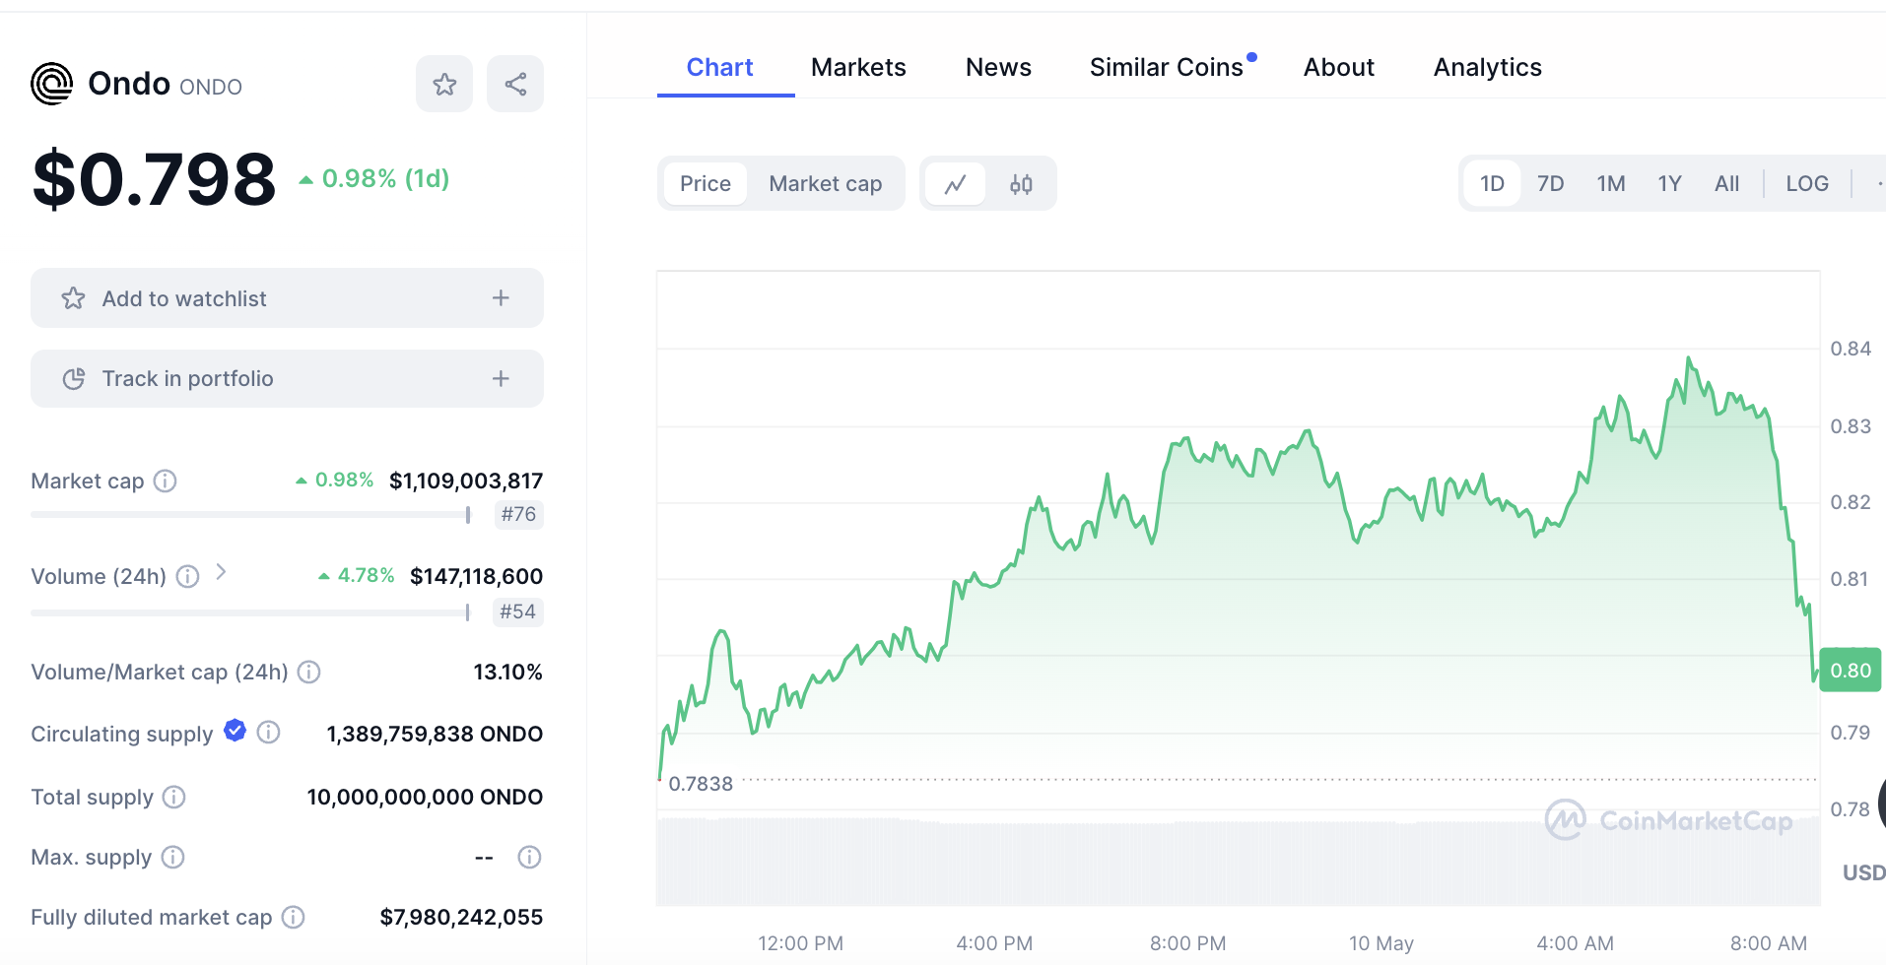Click the Fully diluted market cap info icon
This screenshot has height=965, width=1886.
pyautogui.click(x=294, y=918)
